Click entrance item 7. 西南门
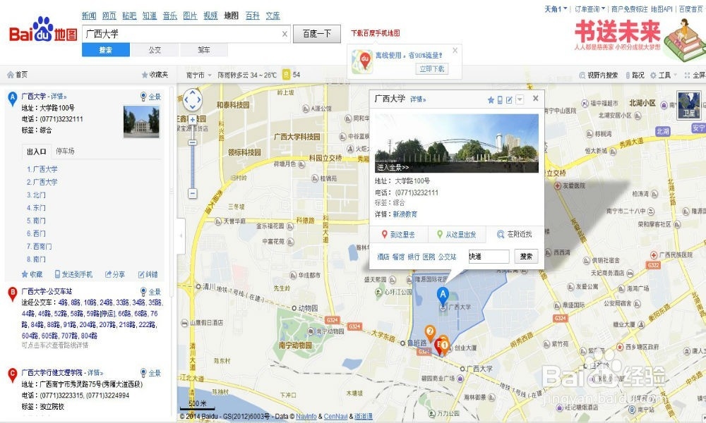The image size is (706, 423). 39,246
